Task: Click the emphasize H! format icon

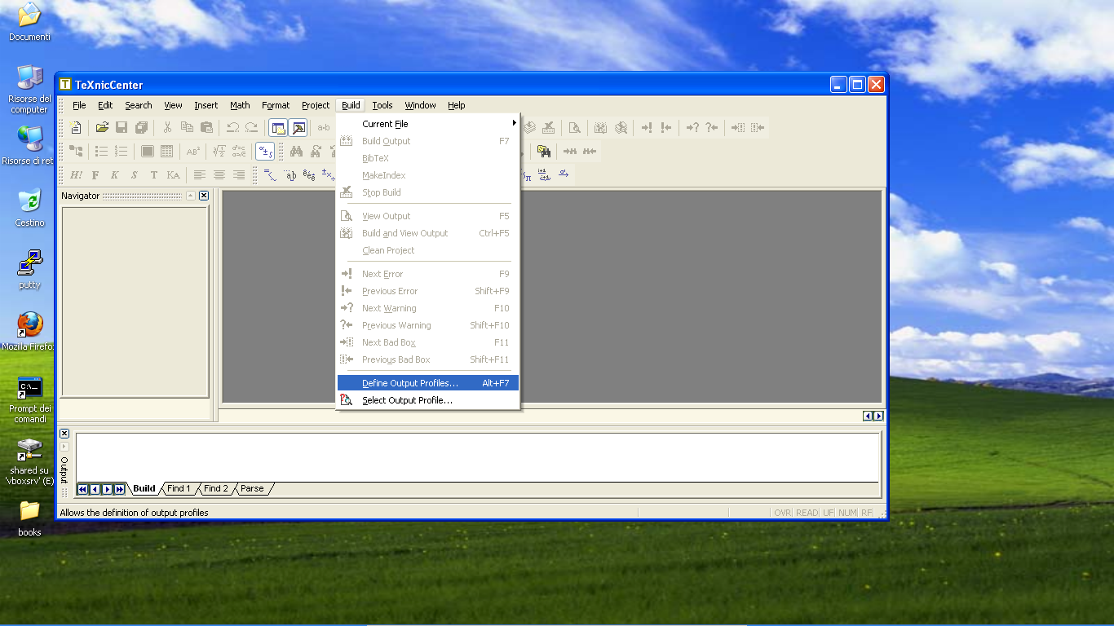Action: (x=76, y=174)
